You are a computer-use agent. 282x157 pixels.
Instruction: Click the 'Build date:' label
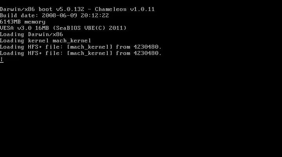click(x=19, y=15)
